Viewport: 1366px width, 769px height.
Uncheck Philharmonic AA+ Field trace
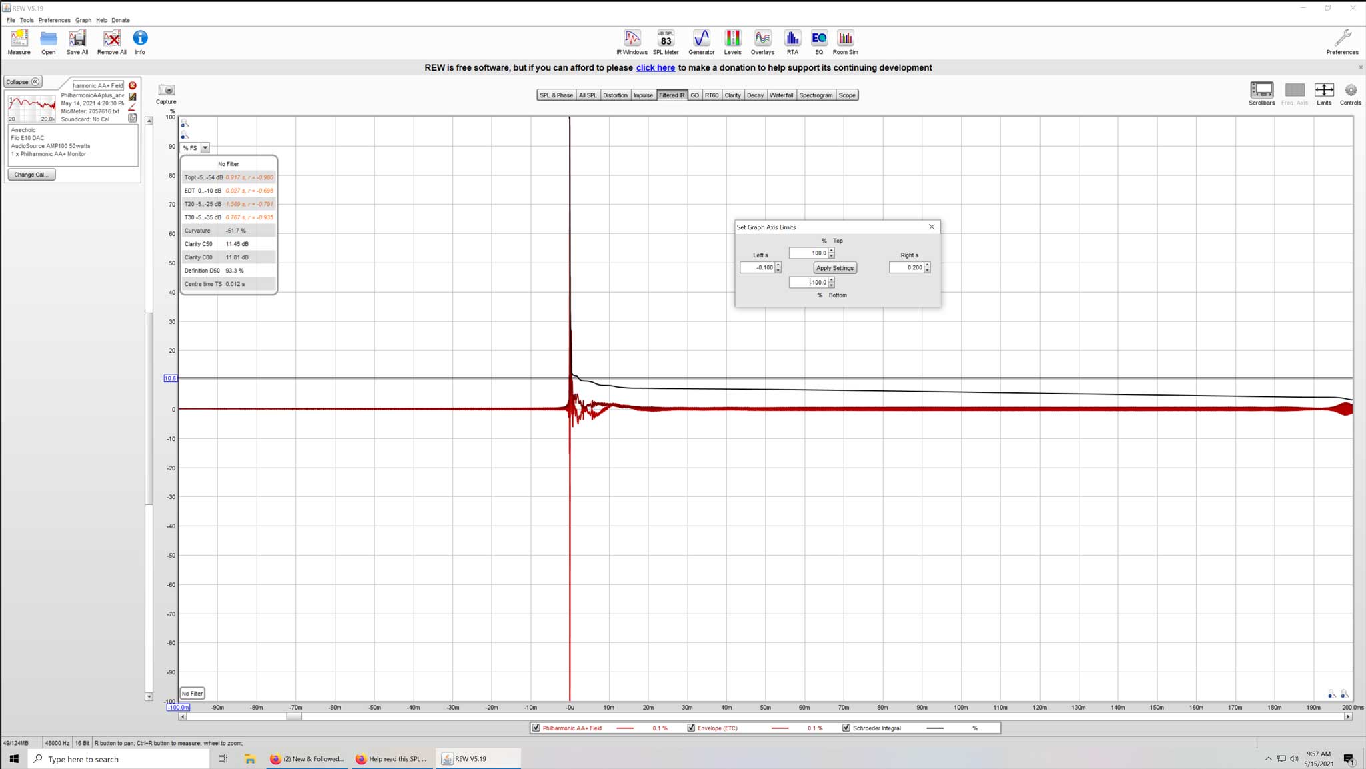click(536, 728)
